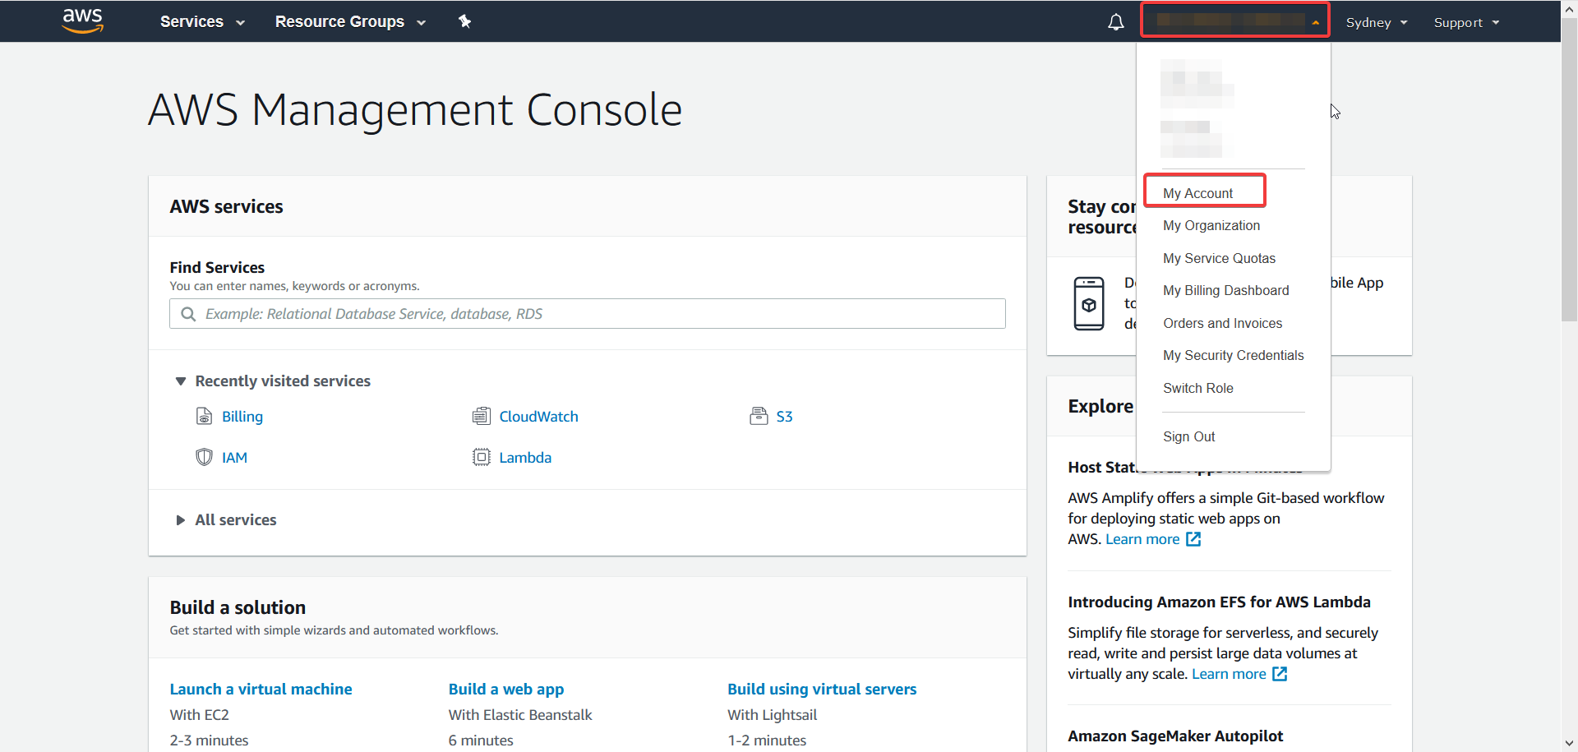Click the AWS logo icon
This screenshot has width=1578, height=752.
point(83,21)
